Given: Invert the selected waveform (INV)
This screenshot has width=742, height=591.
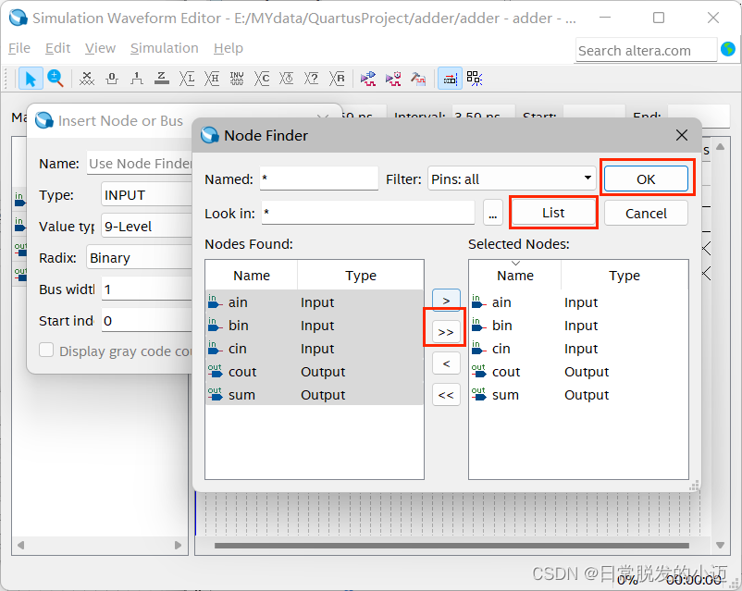Looking at the screenshot, I should coord(237,79).
